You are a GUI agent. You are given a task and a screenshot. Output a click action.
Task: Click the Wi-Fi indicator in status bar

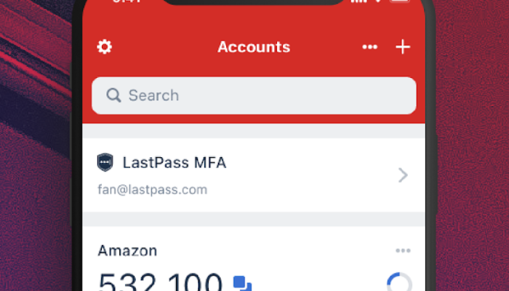pyautogui.click(x=377, y=1)
